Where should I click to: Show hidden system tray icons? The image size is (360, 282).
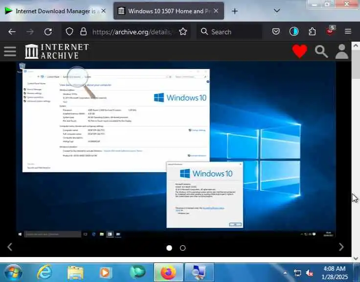pyautogui.click(x=285, y=273)
